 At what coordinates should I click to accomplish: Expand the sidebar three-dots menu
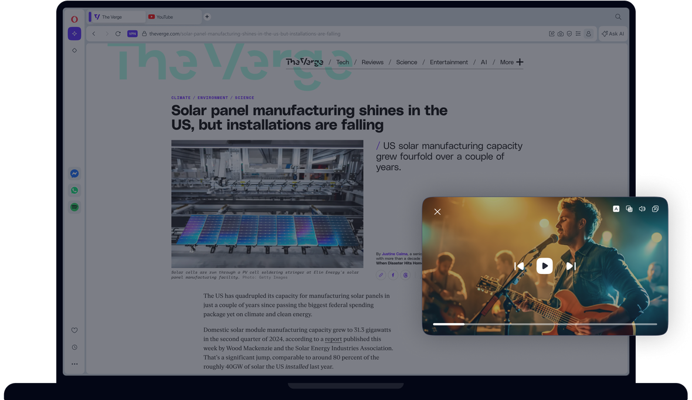[x=74, y=364]
